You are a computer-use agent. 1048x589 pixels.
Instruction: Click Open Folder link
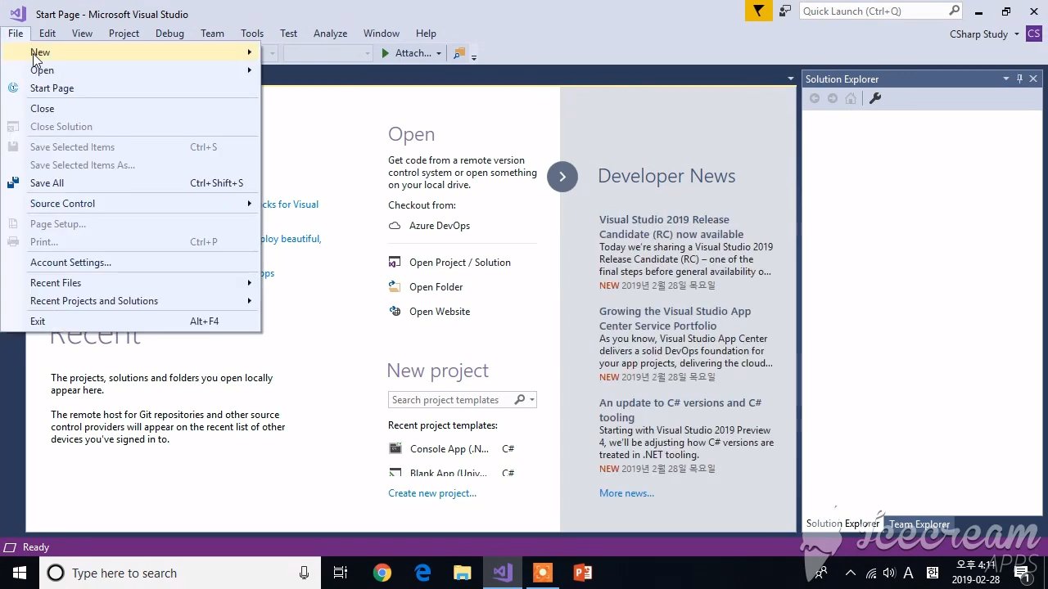(436, 287)
